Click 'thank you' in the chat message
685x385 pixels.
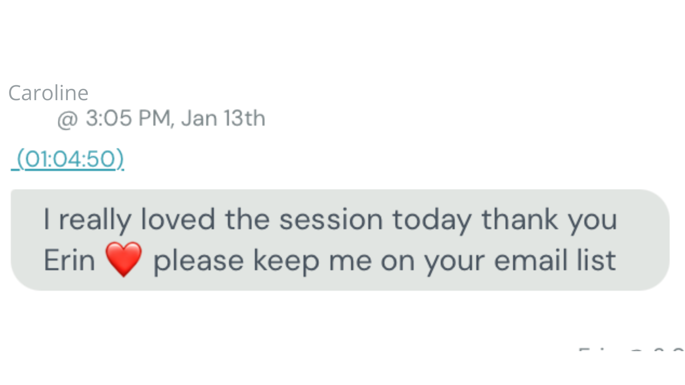coord(549,220)
